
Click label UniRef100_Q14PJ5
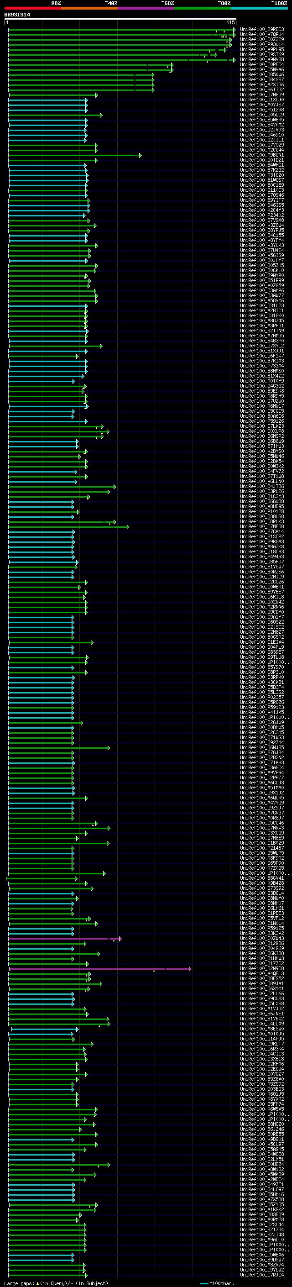click(261, 1039)
